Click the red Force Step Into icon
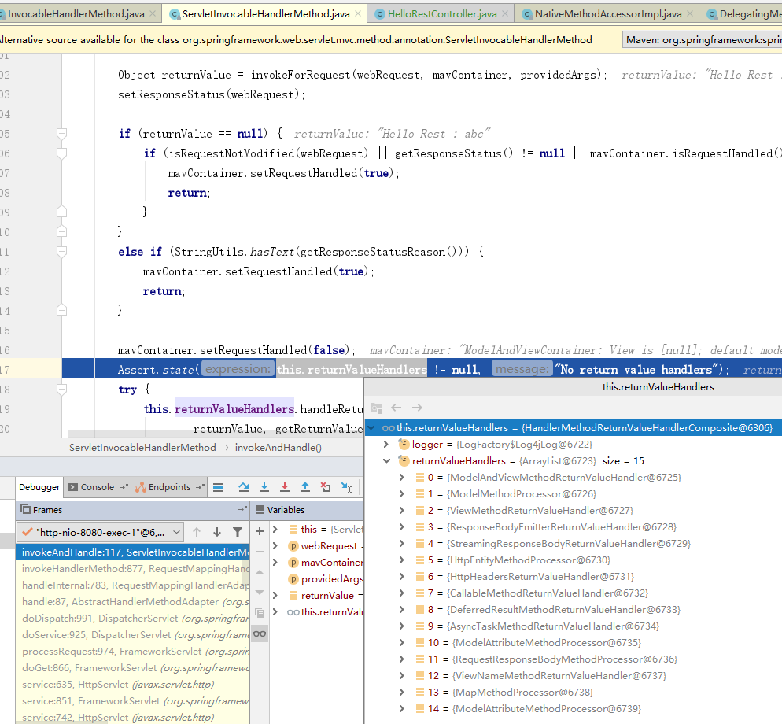Image resolution: width=782 pixels, height=724 pixels. click(285, 488)
